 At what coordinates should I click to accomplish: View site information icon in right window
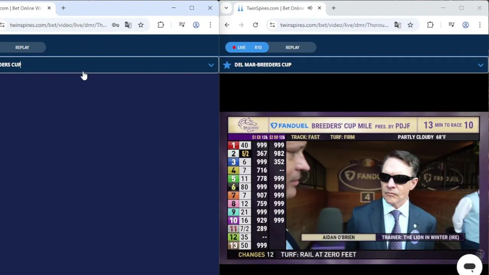(x=272, y=25)
